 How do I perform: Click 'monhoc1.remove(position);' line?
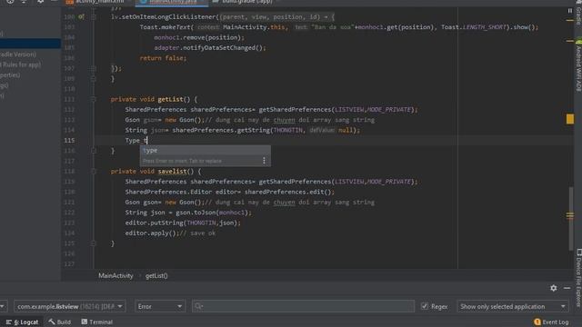(x=199, y=37)
